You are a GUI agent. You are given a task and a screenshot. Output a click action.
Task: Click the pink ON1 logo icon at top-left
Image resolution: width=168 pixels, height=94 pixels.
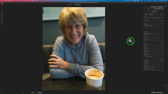tap(2, 5)
